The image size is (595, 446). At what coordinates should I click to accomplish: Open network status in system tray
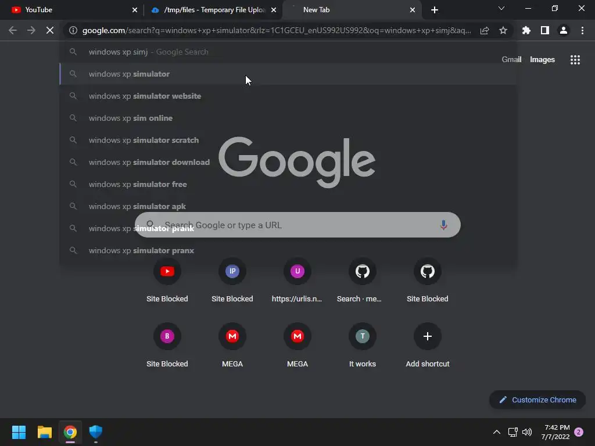coord(512,432)
